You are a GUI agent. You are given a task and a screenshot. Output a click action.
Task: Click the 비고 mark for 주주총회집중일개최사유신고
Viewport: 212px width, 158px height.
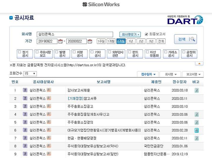click(197, 115)
